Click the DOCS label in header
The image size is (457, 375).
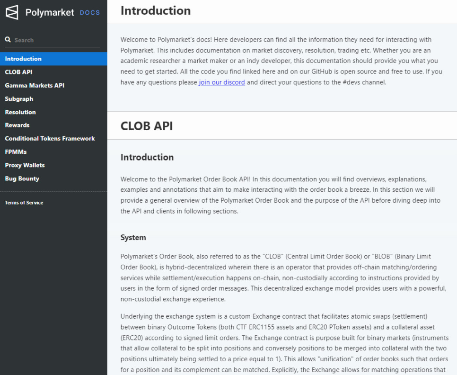point(90,12)
